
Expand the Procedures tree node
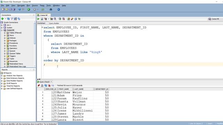[x=5, y=43]
